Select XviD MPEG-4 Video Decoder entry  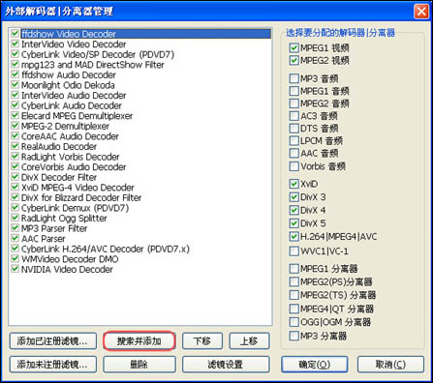tap(77, 188)
